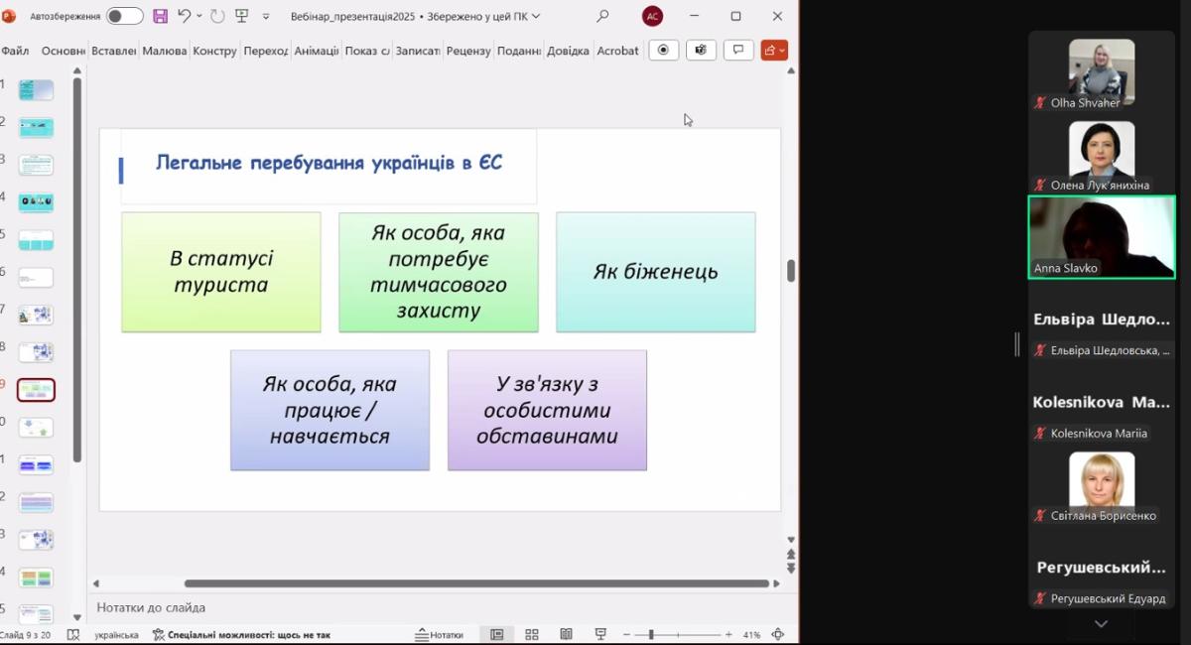Switch to the Вставлення ribbon tab
Screen dimensions: 1191x645
coord(113,51)
